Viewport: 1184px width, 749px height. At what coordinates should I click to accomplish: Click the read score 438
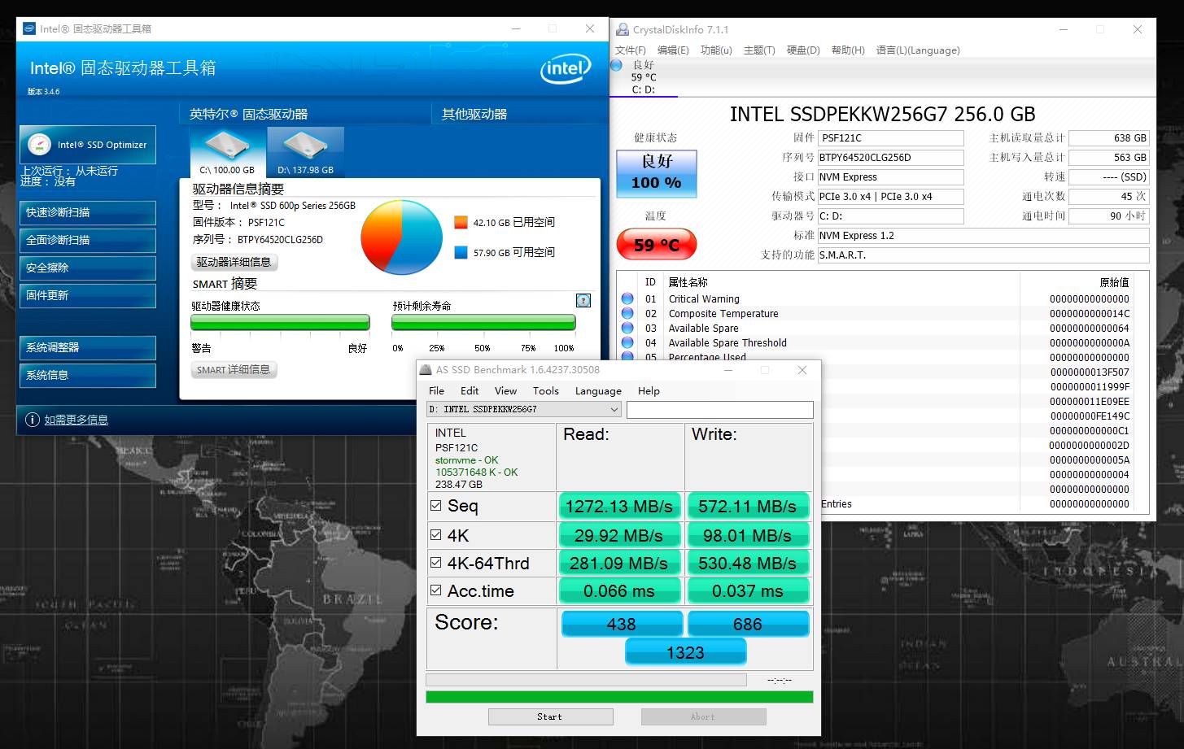[621, 624]
